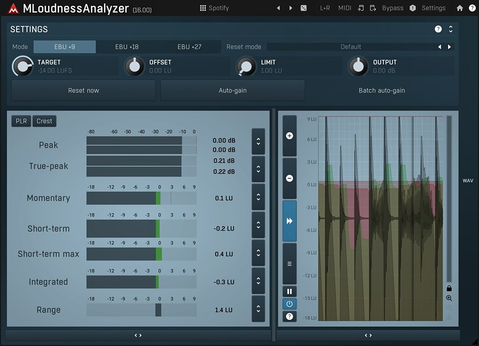Open the graph options menu icon

point(288,262)
